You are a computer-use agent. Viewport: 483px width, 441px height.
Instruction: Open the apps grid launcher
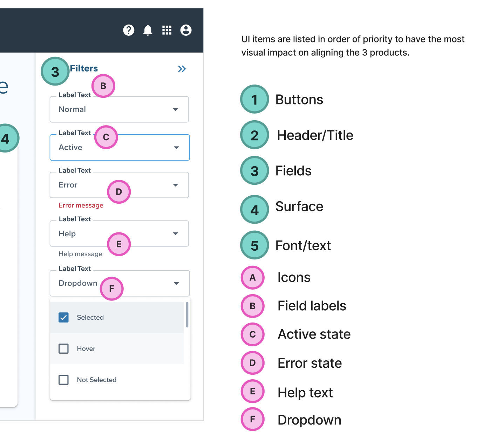167,30
